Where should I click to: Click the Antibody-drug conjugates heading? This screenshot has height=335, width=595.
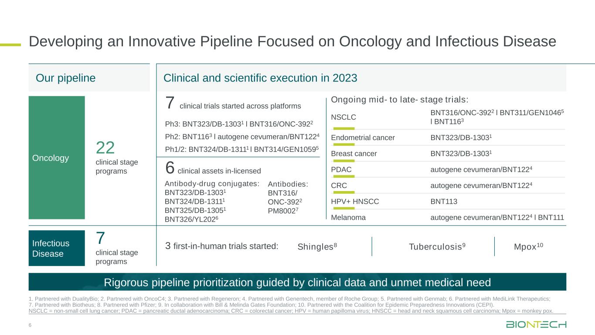[212, 183]
